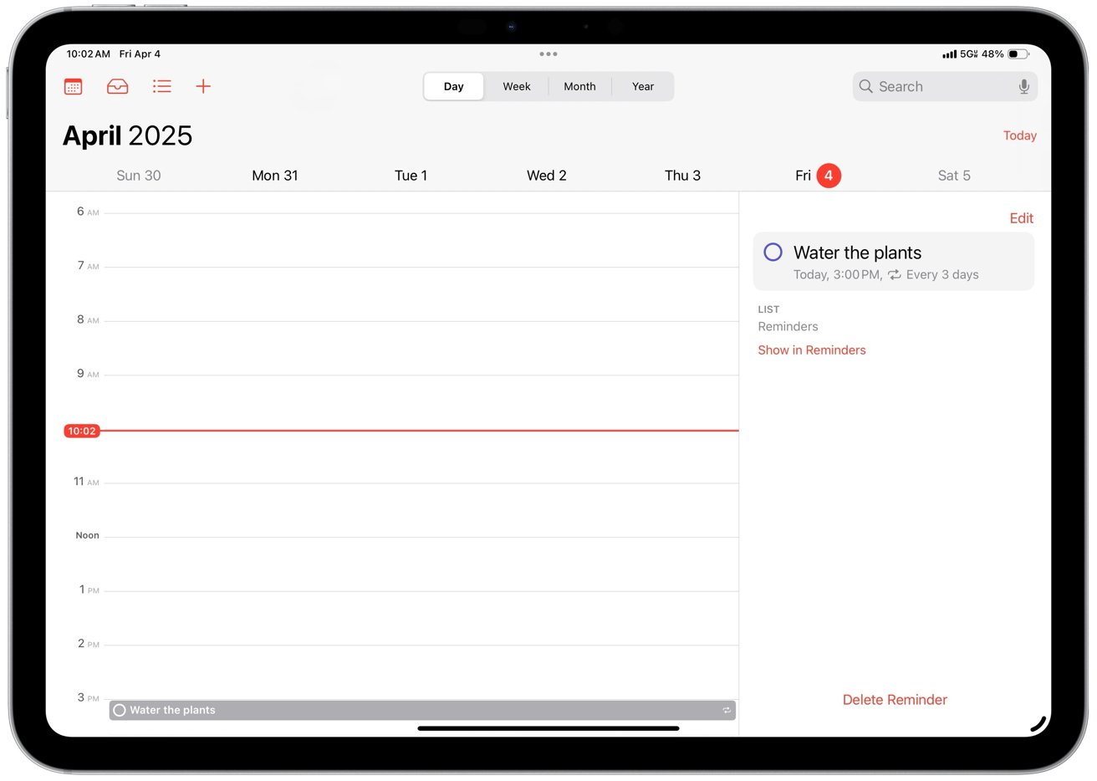Switch to Month view
The width and height of the screenshot is (1097, 781).
tap(579, 86)
